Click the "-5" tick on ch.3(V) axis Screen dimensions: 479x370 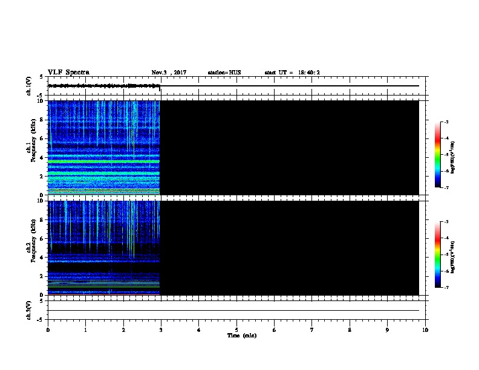(x=41, y=320)
